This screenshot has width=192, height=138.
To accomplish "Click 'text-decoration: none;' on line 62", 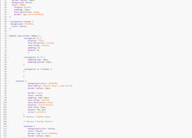I will pyautogui.click(x=27, y=12).
